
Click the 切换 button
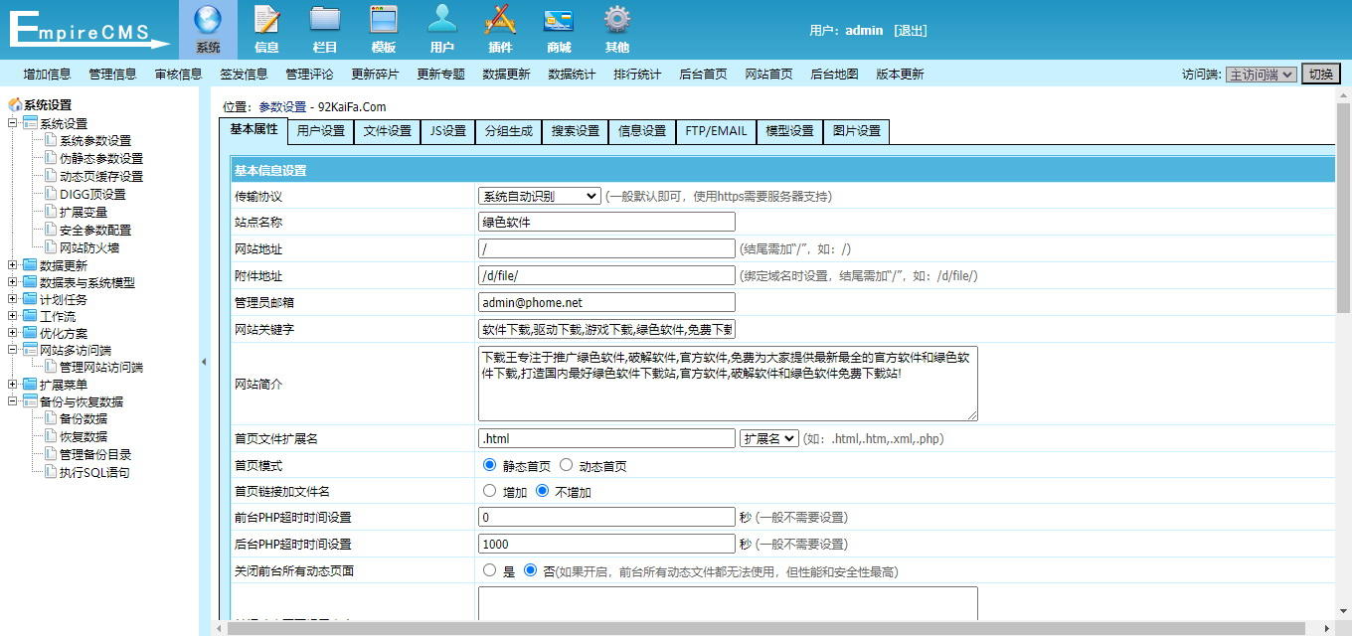1321,74
